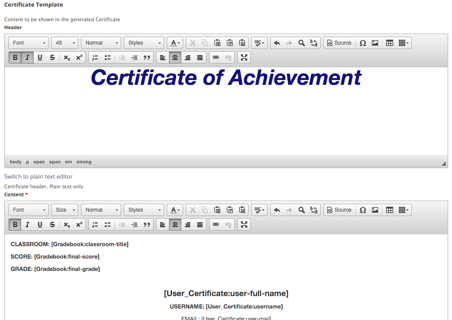This screenshot has width=452, height=320.
Task: Select first span element in path bar
Action: (x=39, y=162)
